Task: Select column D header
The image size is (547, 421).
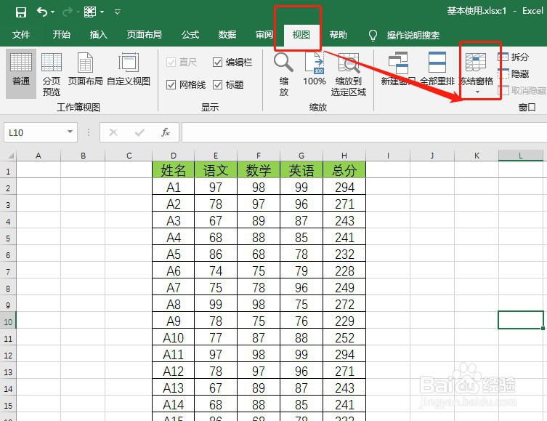Action: pyautogui.click(x=174, y=156)
